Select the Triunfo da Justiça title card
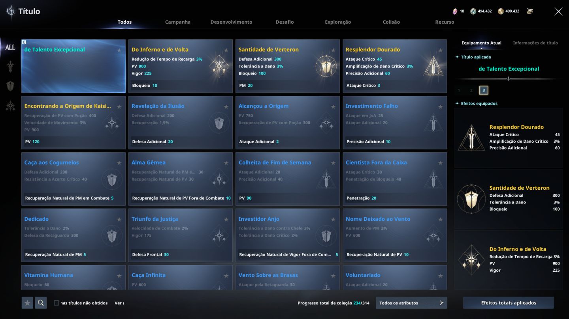Screen dimensions: 569x319 click(x=181, y=235)
